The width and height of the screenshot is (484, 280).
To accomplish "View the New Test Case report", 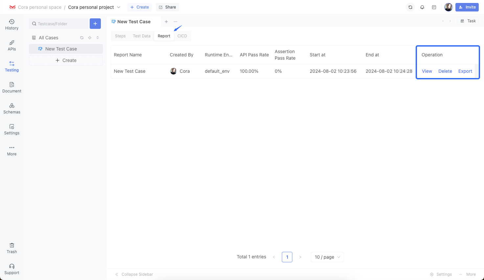I will [x=427, y=71].
